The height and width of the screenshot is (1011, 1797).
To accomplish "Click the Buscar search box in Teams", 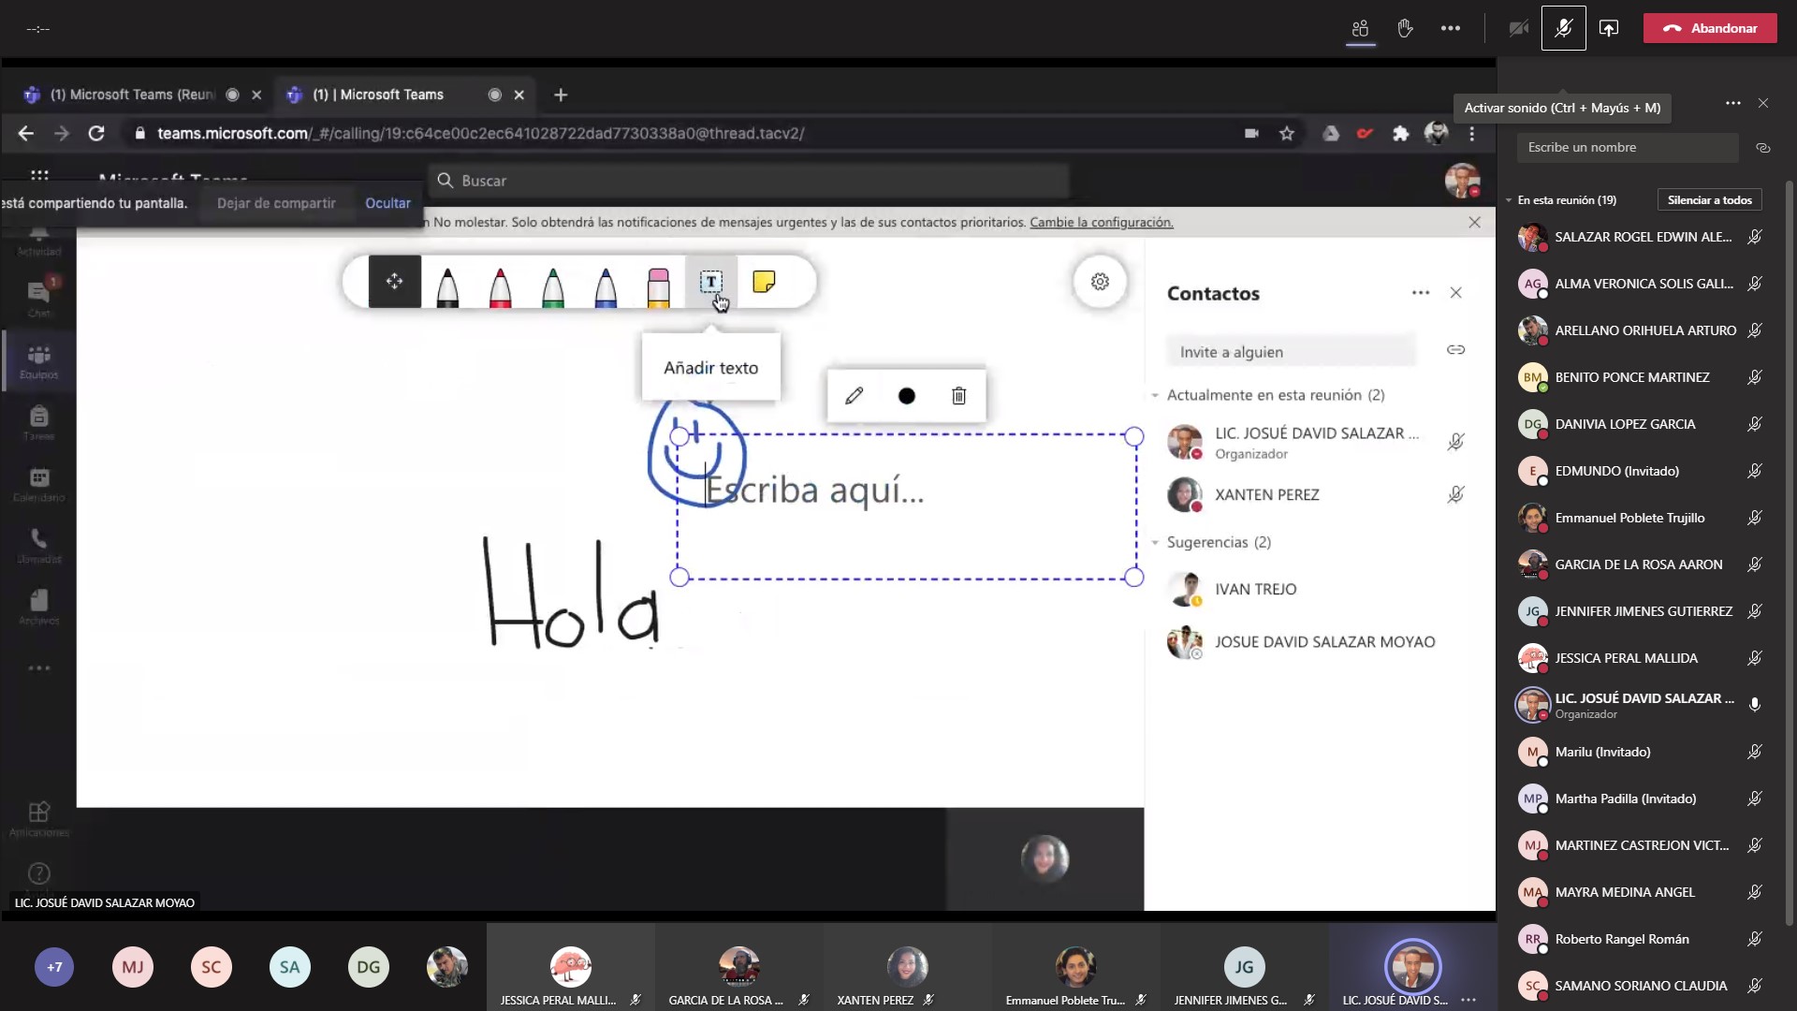I will pyautogui.click(x=749, y=181).
